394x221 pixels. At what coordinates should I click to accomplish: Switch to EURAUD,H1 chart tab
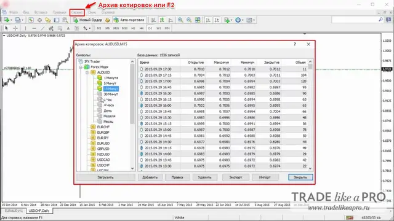click(x=14, y=211)
